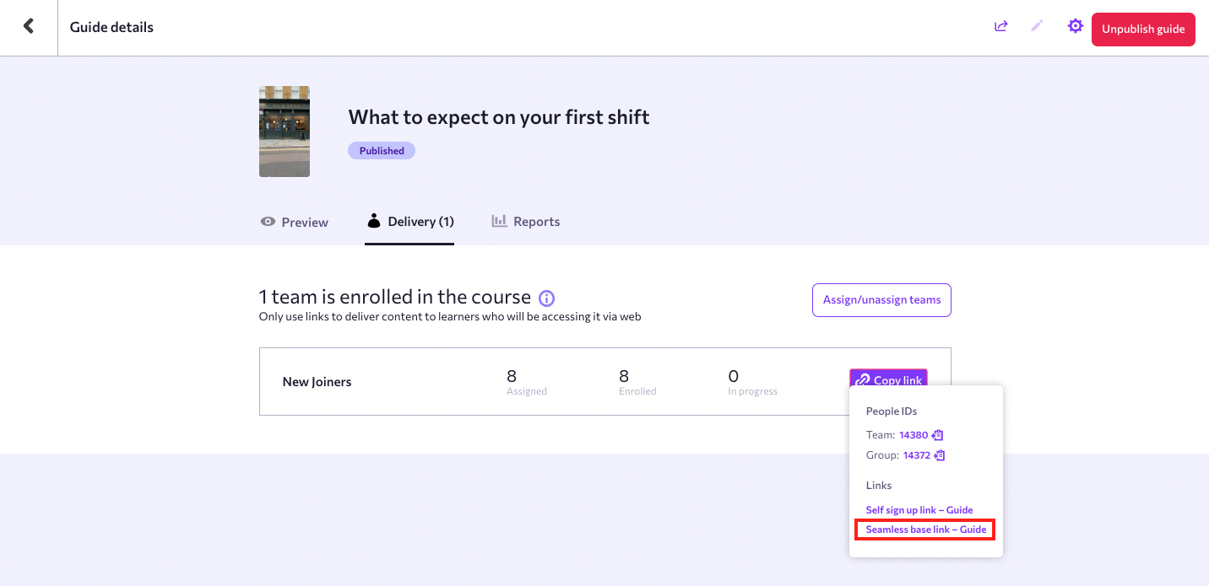Copy the Group ID using its clipboard icon
Viewport: 1209px width, 586px height.
939,454
